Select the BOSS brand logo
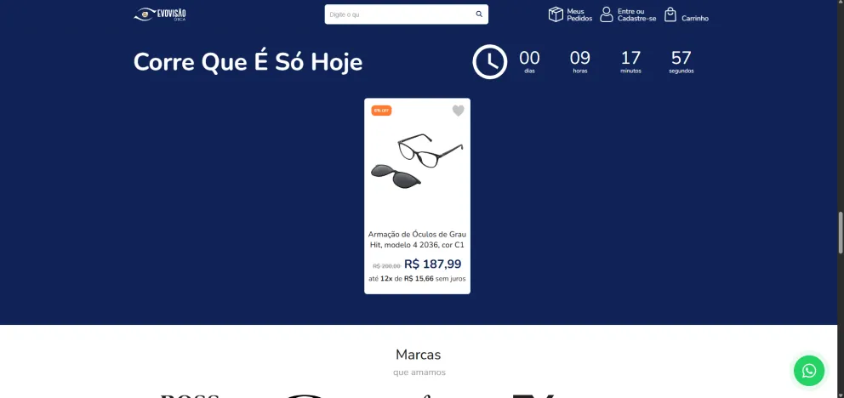Viewport: 844px width, 398px height. (190, 395)
